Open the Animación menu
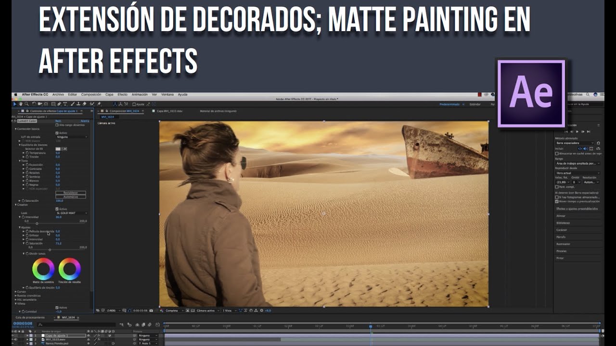This screenshot has width=616, height=346. pos(140,94)
